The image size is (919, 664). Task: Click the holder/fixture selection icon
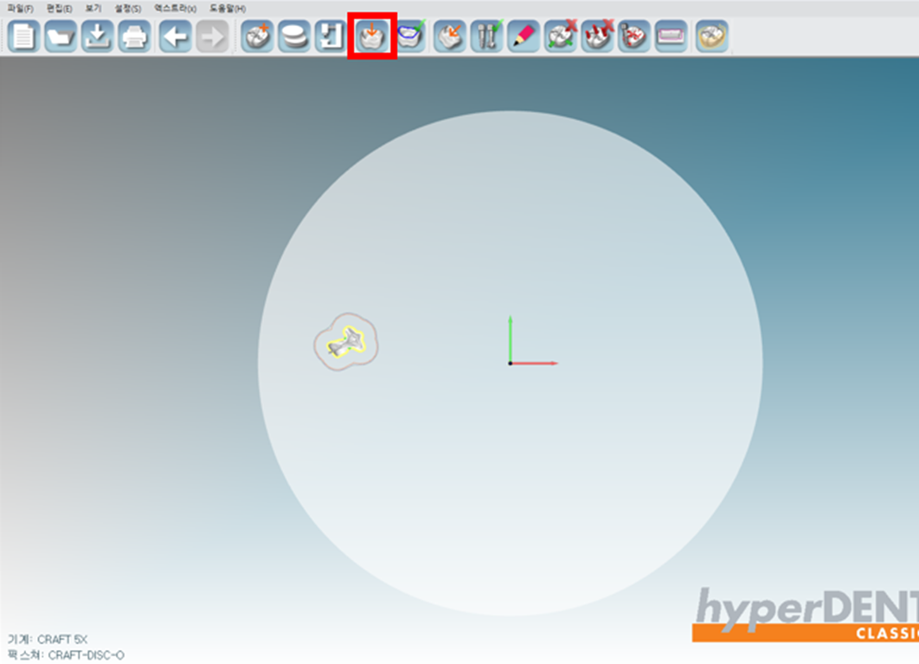click(x=331, y=37)
